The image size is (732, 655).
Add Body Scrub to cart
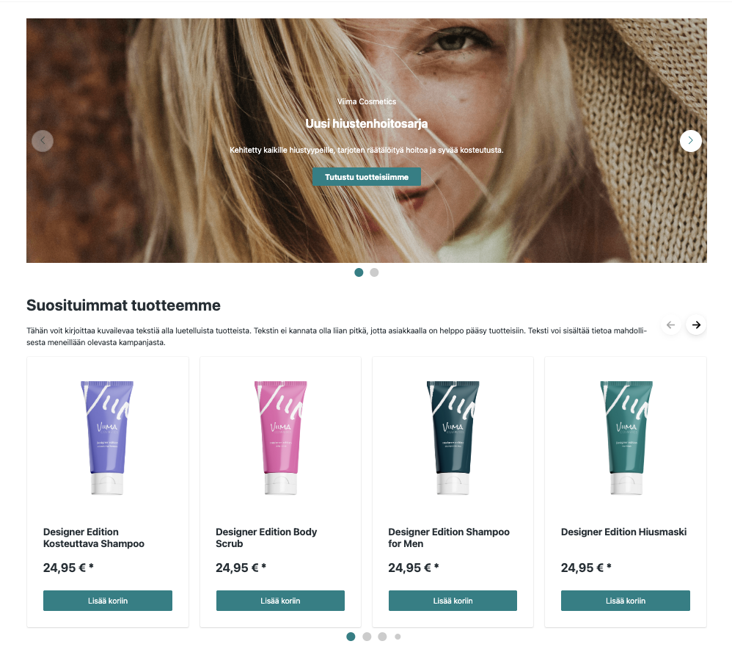280,601
